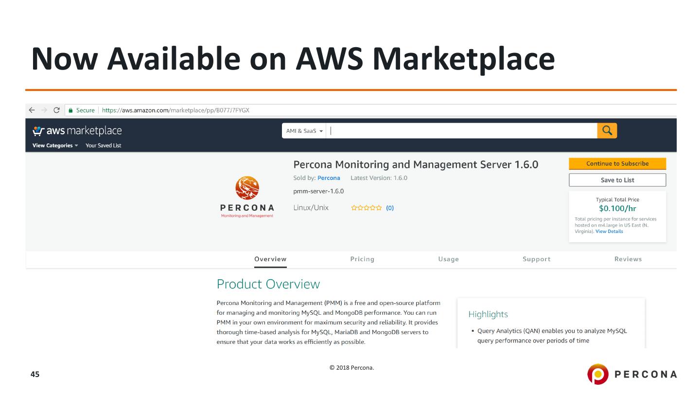The image size is (700, 394).
Task: Click the green secure padlock icon
Action: [x=70, y=110]
